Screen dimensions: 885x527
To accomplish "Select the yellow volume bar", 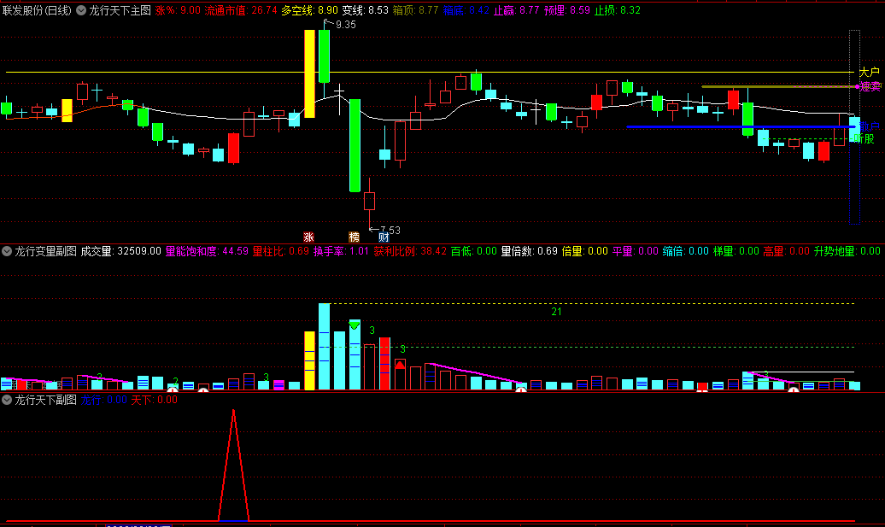I will pos(309,360).
